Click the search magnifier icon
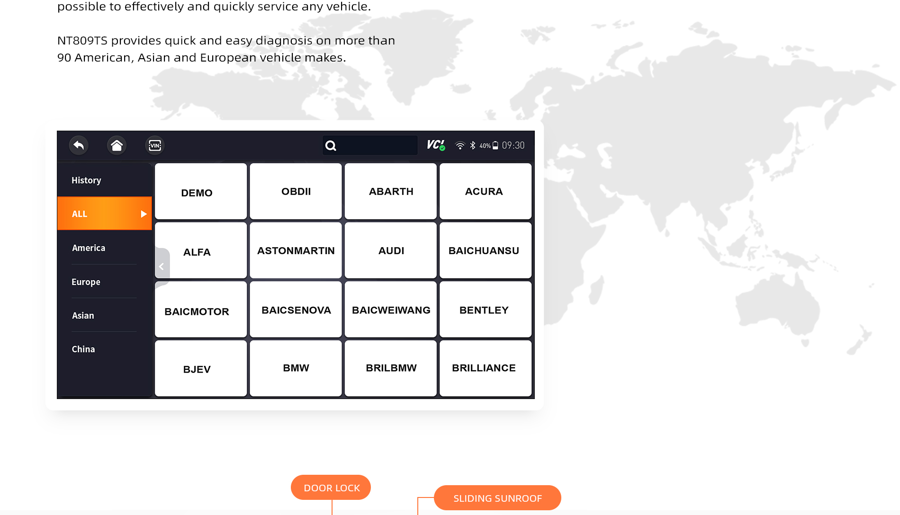 pyautogui.click(x=331, y=146)
